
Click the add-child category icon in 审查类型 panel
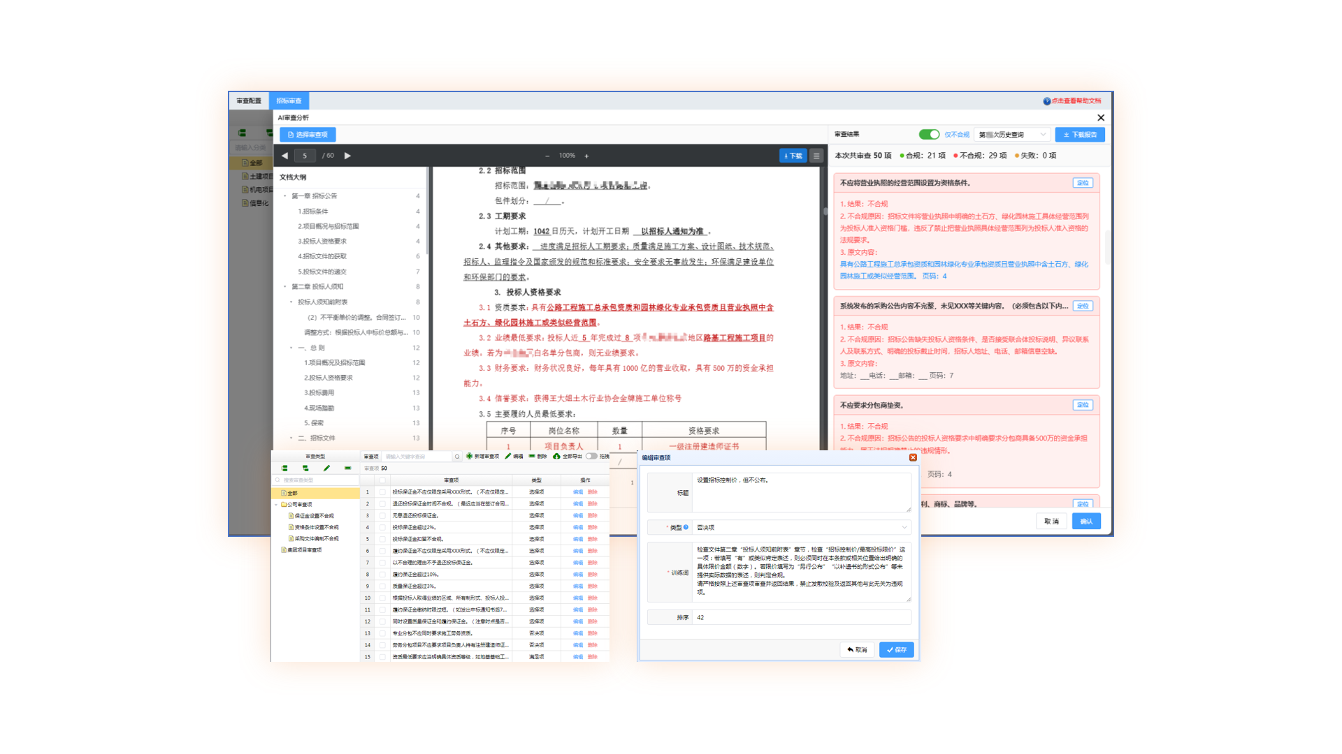coord(305,468)
